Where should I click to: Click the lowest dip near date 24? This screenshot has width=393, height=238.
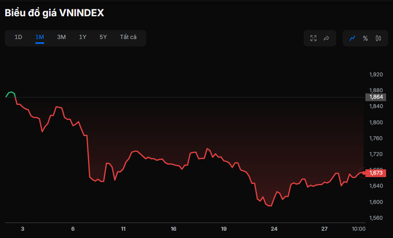(x=269, y=206)
